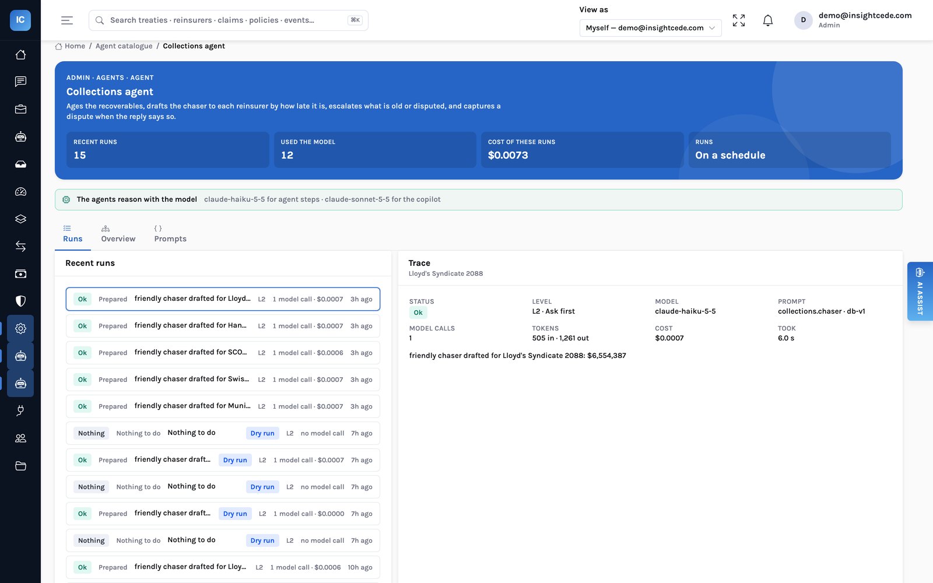The height and width of the screenshot is (583, 933).
Task: Open the Home icon in the sidebar
Action: tap(20, 54)
